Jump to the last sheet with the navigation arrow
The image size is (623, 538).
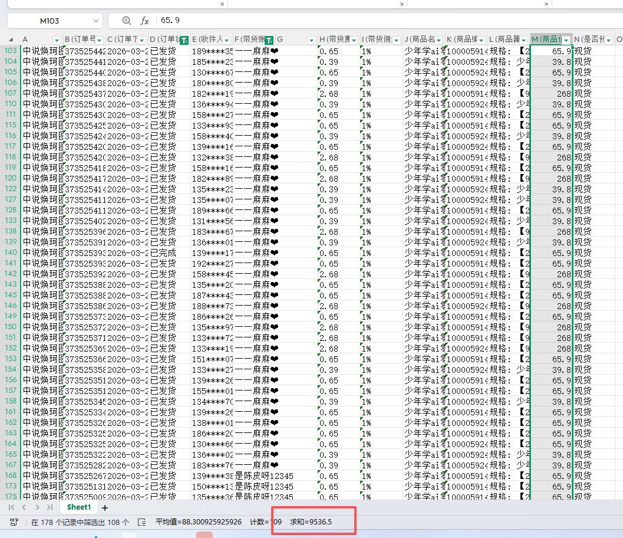tap(50, 507)
